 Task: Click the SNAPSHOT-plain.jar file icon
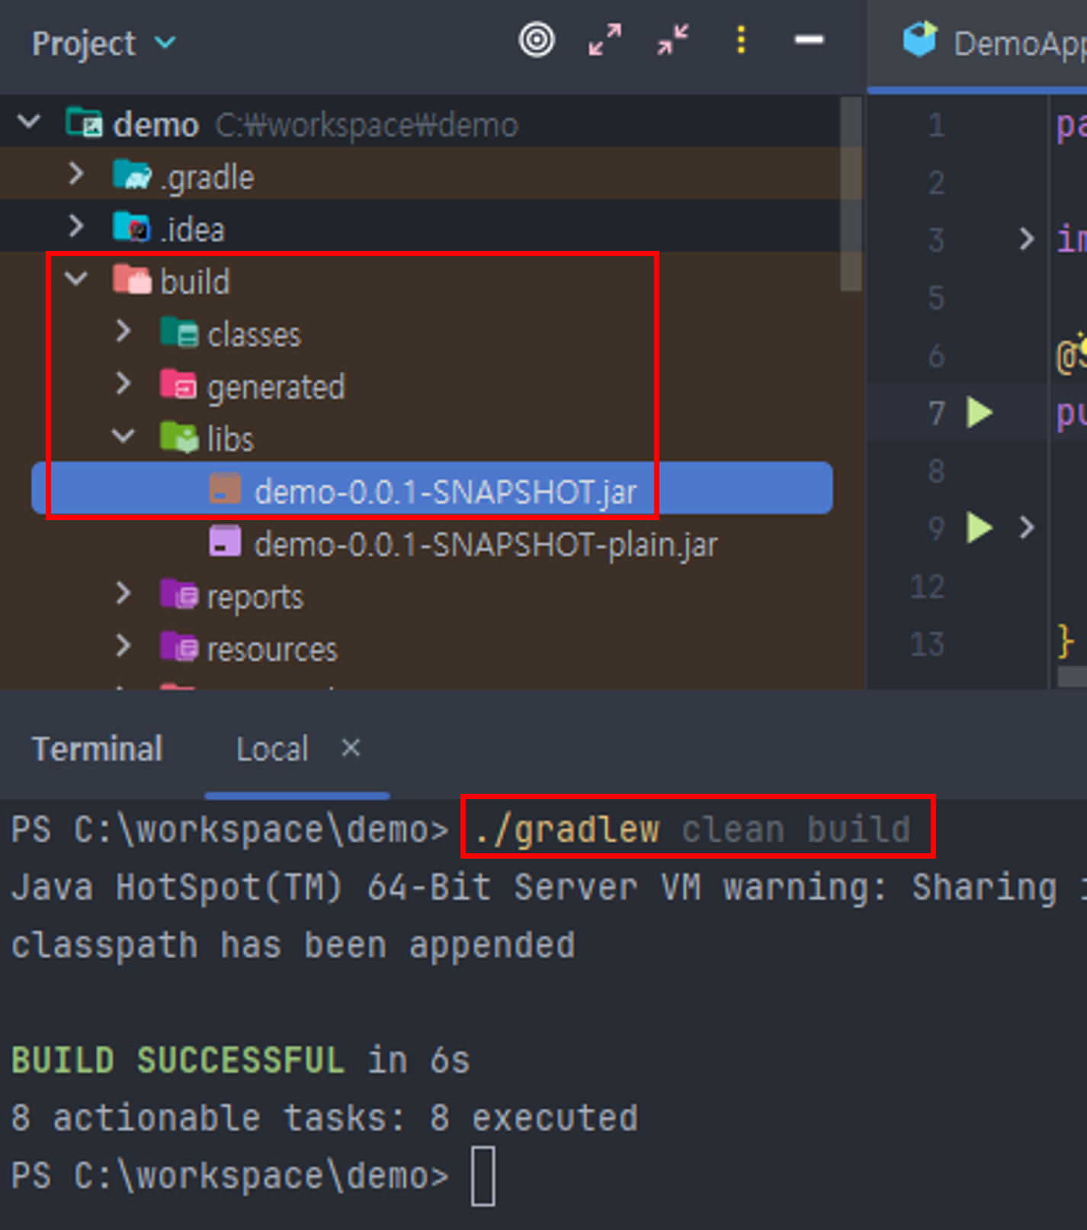click(x=225, y=541)
